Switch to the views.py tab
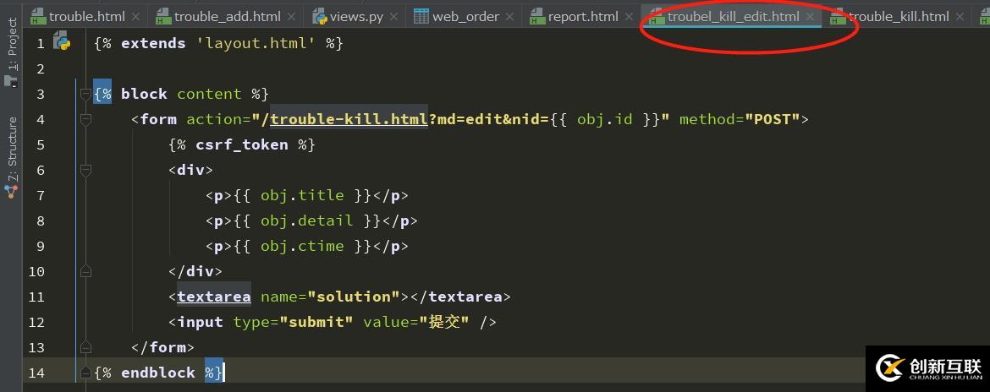Screen dimensions: 990x392 point(356,16)
